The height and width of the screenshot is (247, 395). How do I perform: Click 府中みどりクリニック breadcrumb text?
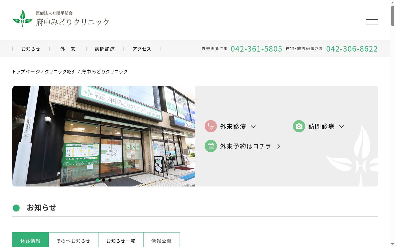(105, 72)
